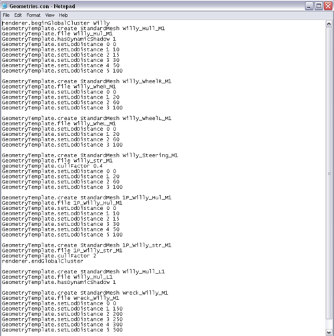
Task: Click the scroll up arrow
Action: coord(329,23)
